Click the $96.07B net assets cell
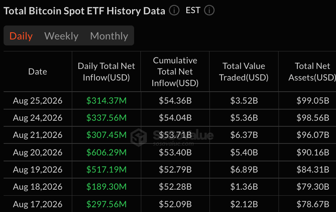This screenshot has height=212, width=336. [x=313, y=135]
